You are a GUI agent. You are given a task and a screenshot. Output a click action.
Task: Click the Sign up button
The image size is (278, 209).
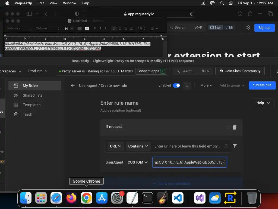click(264, 27)
